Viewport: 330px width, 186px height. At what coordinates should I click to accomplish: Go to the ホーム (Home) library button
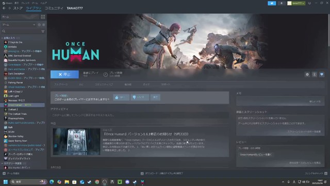coord(20,17)
